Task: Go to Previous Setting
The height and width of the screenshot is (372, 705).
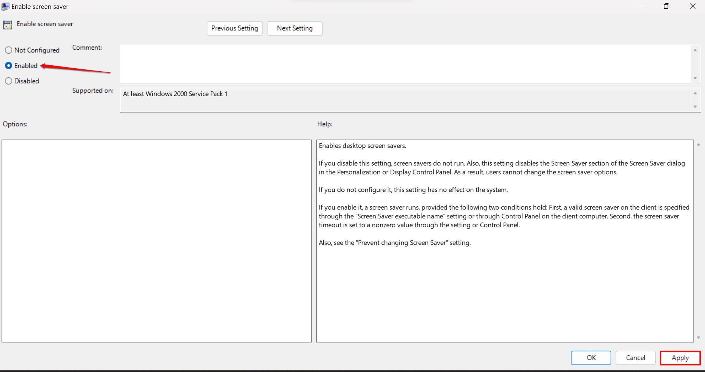Action: click(x=235, y=28)
